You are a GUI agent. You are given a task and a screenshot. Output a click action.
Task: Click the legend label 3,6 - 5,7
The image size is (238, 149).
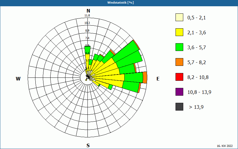coord(197,48)
